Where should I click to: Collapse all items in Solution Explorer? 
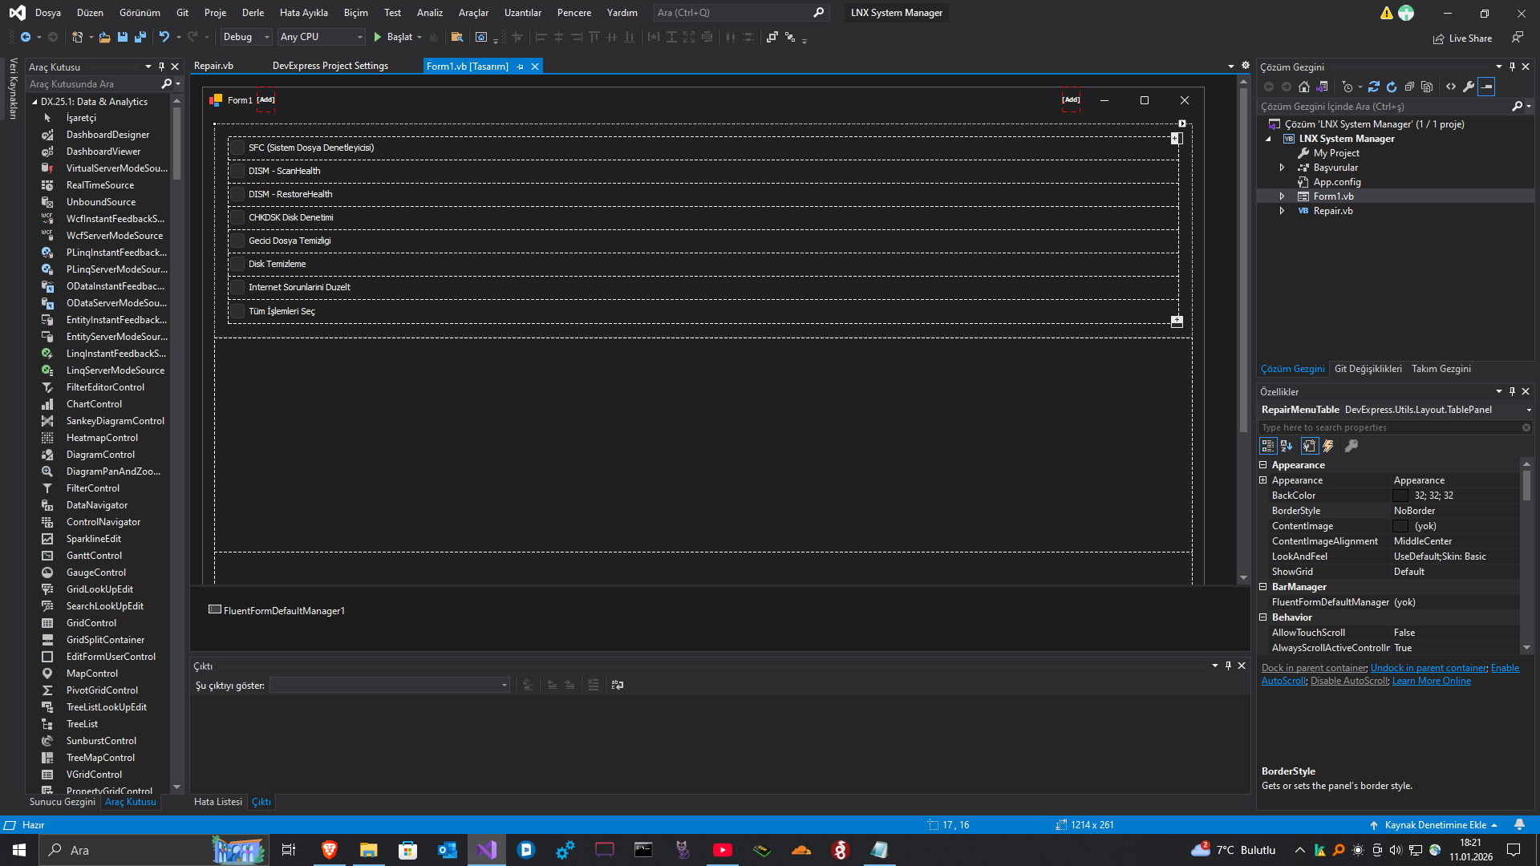[x=1409, y=87]
